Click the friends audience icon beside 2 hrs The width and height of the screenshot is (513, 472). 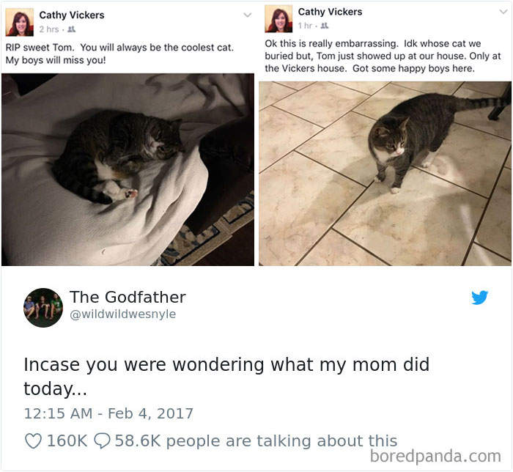(x=72, y=30)
